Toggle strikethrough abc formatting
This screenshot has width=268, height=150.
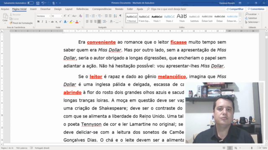pyautogui.click(x=52, y=22)
